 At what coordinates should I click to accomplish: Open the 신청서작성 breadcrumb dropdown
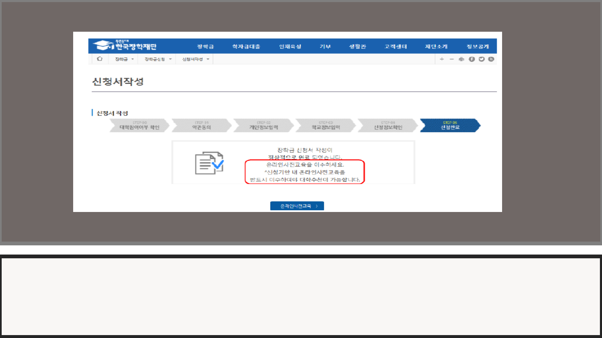pyautogui.click(x=196, y=59)
